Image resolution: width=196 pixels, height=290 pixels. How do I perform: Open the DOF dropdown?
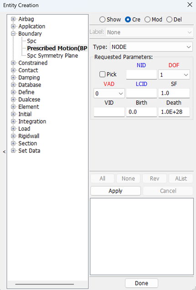click(174, 75)
